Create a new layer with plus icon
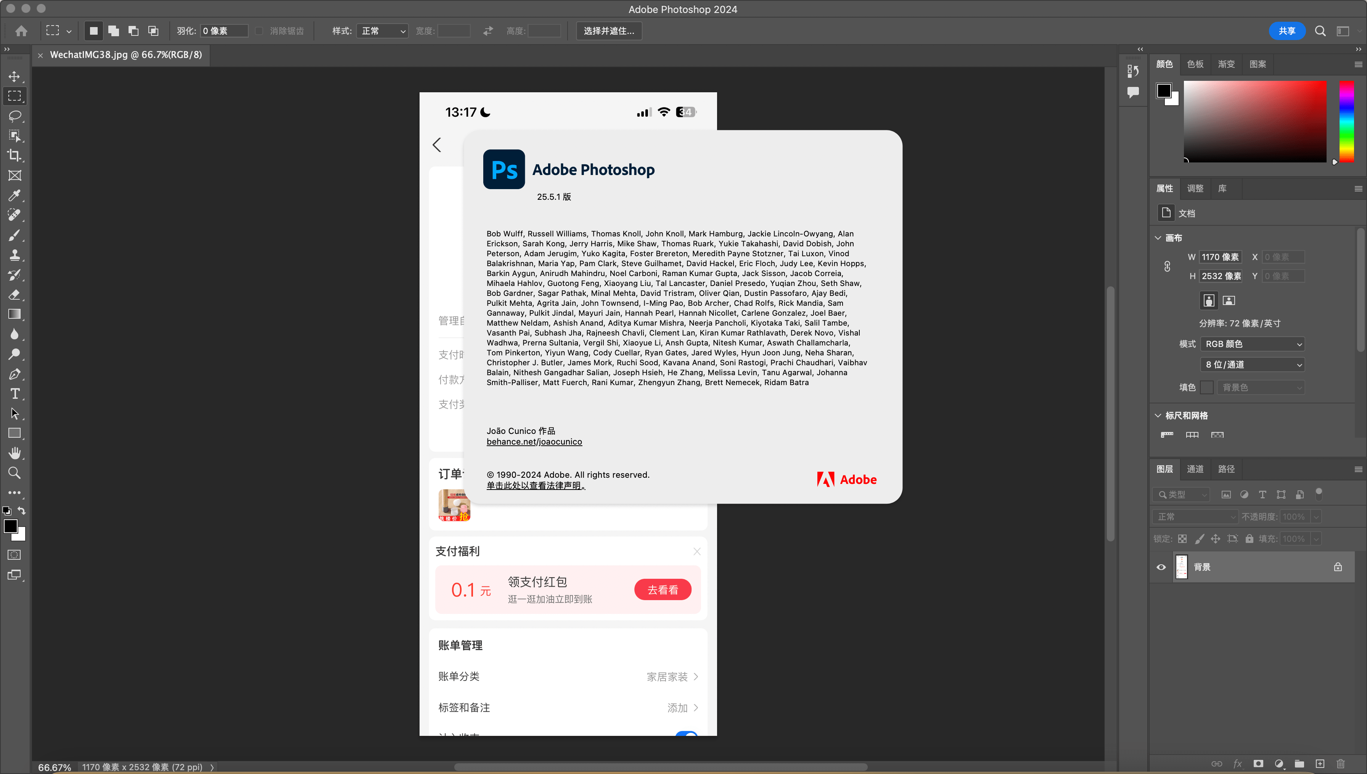Screen dimensions: 1367x774 click(x=1320, y=763)
